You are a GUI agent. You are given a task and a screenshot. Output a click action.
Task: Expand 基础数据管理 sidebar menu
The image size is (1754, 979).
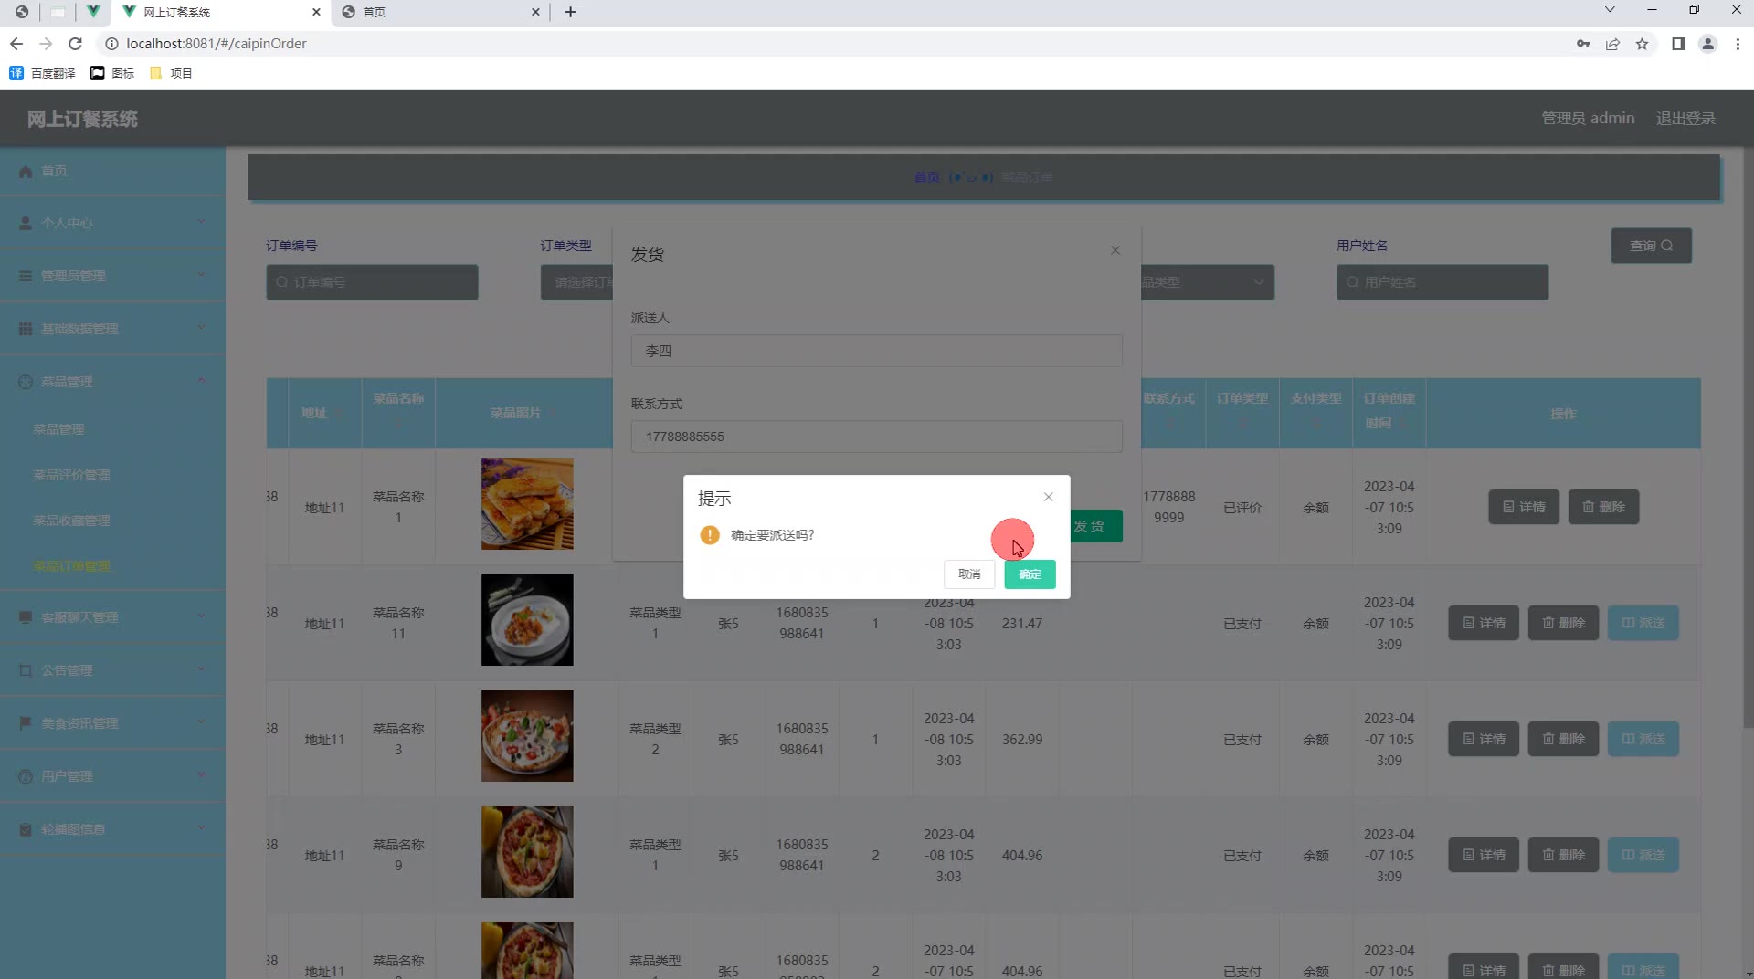point(112,329)
